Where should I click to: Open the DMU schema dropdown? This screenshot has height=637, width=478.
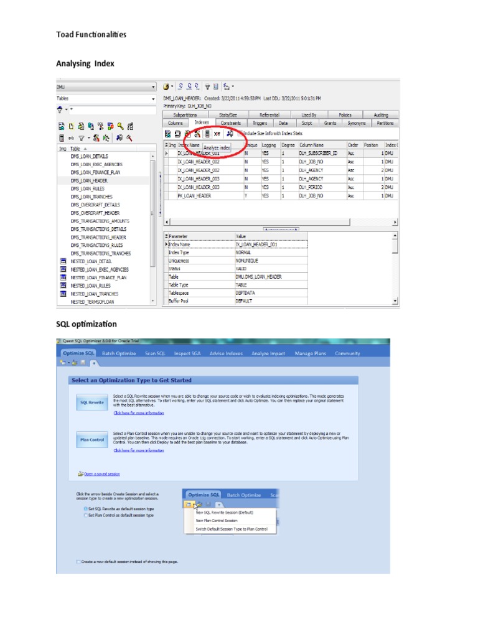click(153, 87)
